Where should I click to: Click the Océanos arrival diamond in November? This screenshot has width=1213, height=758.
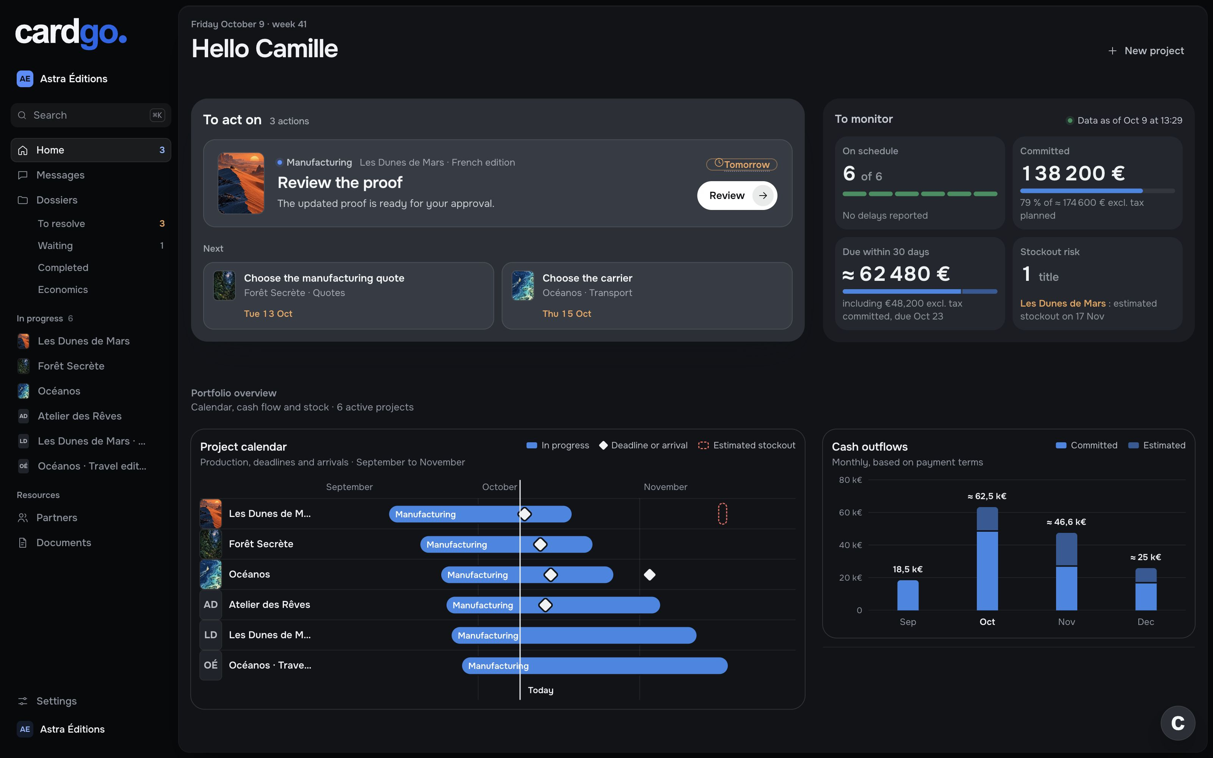[x=650, y=575]
